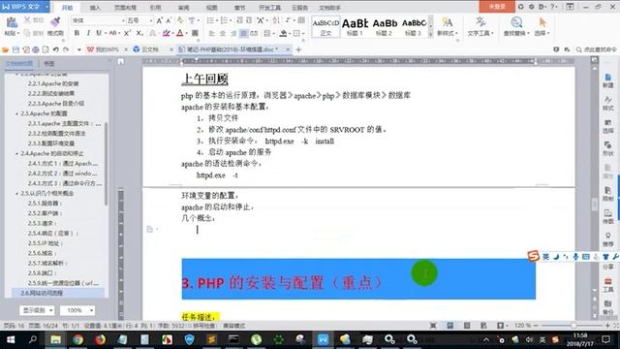Apply the Heading 1 (标题 1) style

pos(356,27)
